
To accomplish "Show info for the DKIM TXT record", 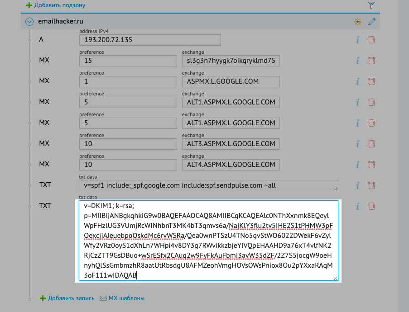I will coord(357,206).
